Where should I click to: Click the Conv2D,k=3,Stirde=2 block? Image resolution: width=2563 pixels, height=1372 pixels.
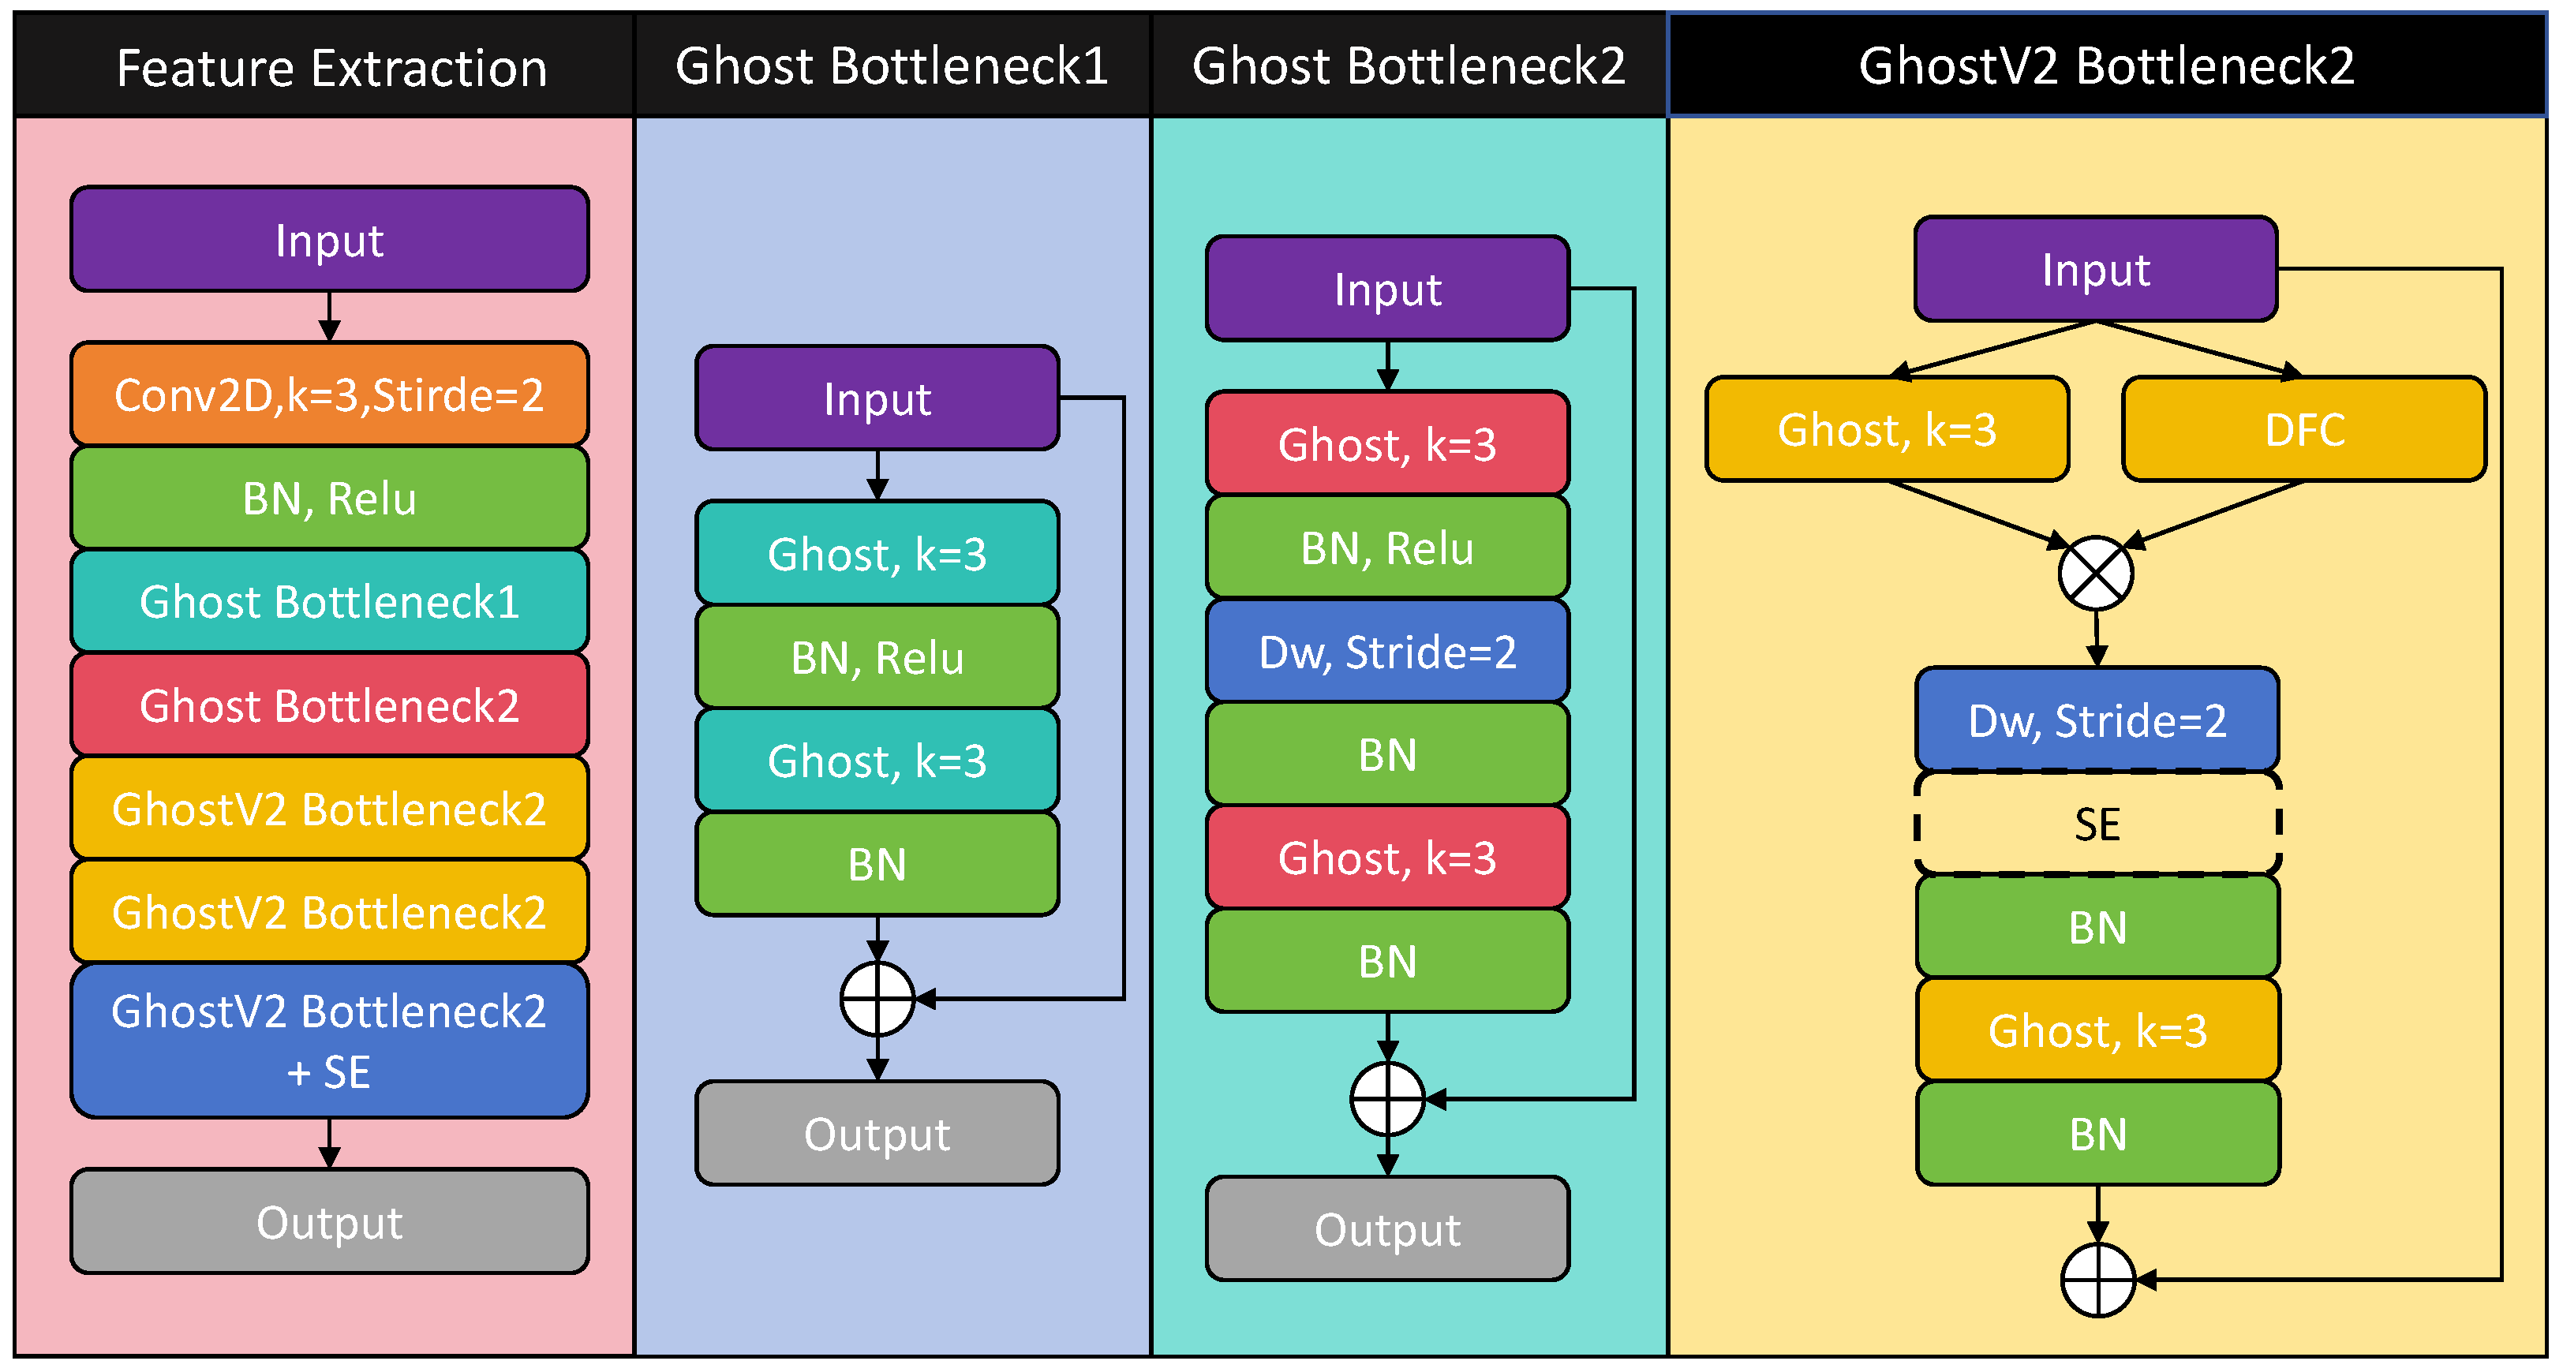(329, 395)
